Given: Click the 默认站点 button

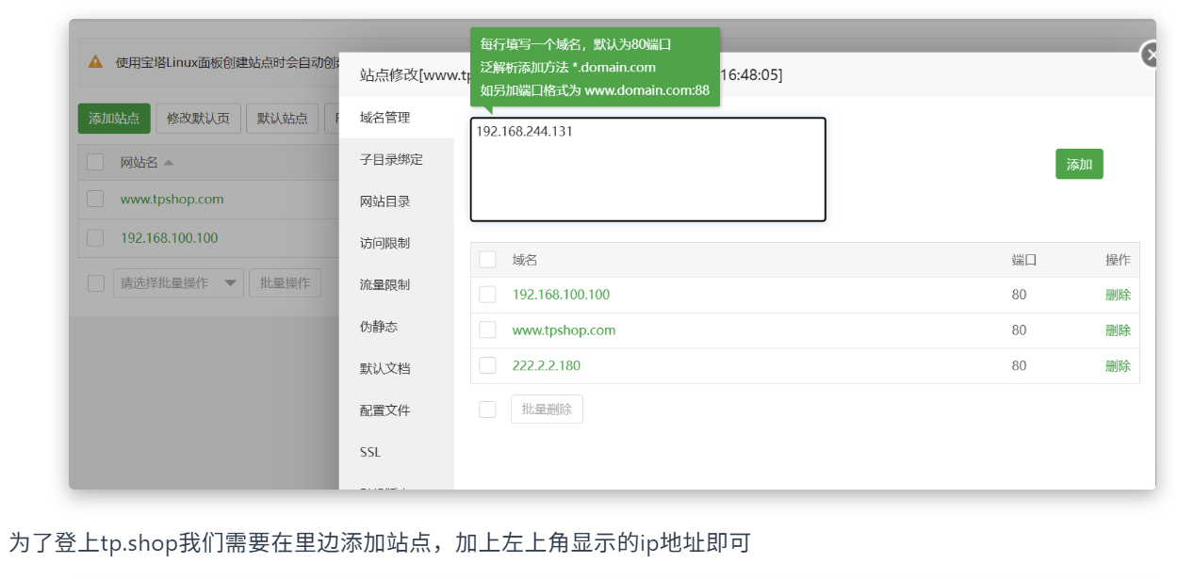Looking at the screenshot, I should coord(283,119).
